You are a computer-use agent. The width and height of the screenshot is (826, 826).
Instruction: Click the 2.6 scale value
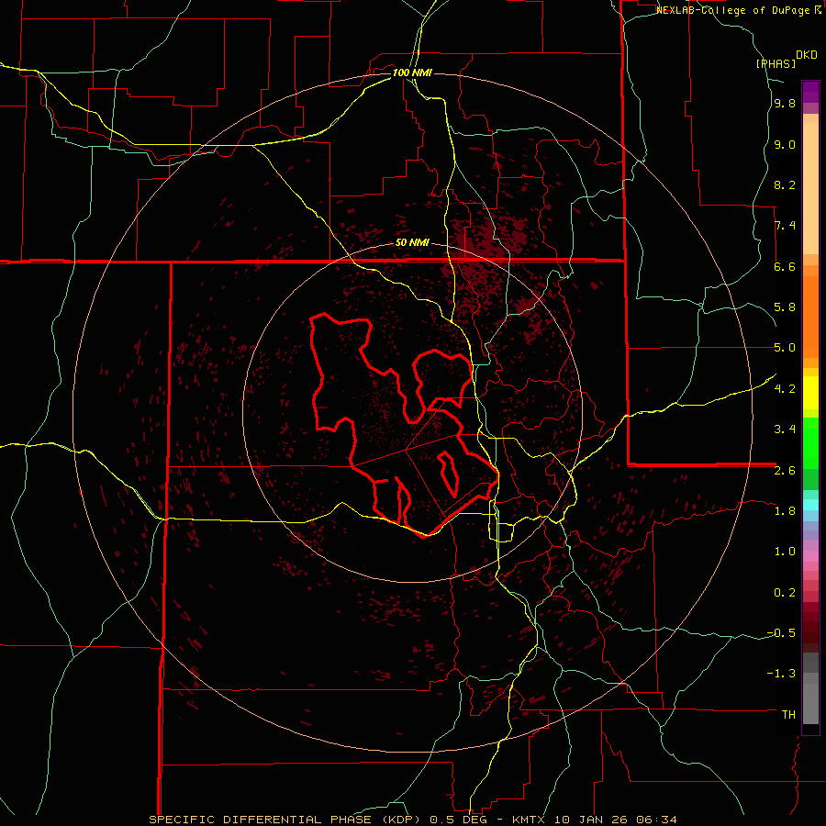tap(785, 471)
